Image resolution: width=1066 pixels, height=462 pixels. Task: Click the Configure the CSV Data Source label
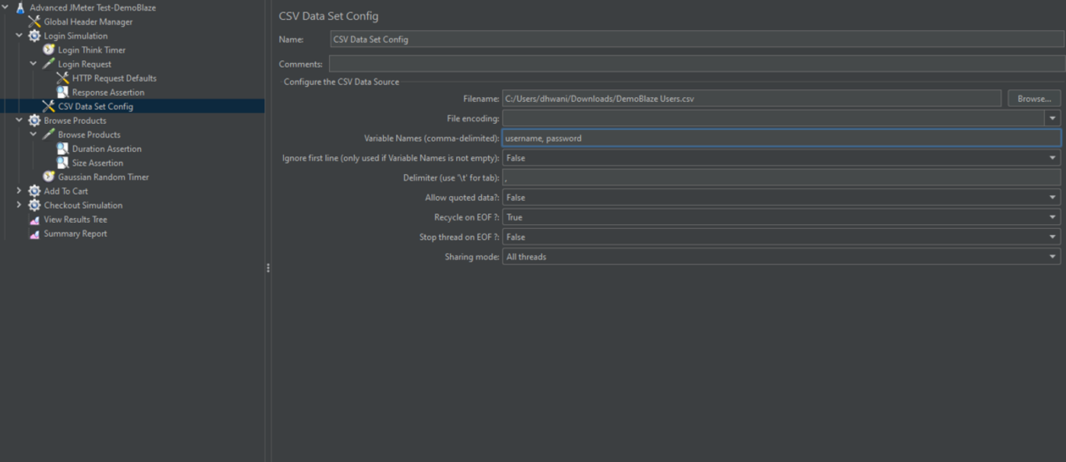click(341, 81)
